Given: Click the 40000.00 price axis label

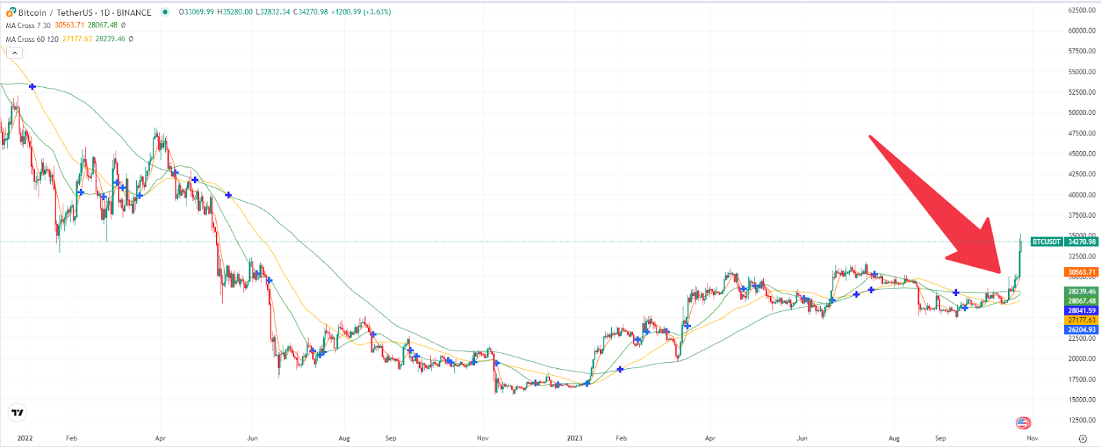Looking at the screenshot, I should click(1082, 195).
